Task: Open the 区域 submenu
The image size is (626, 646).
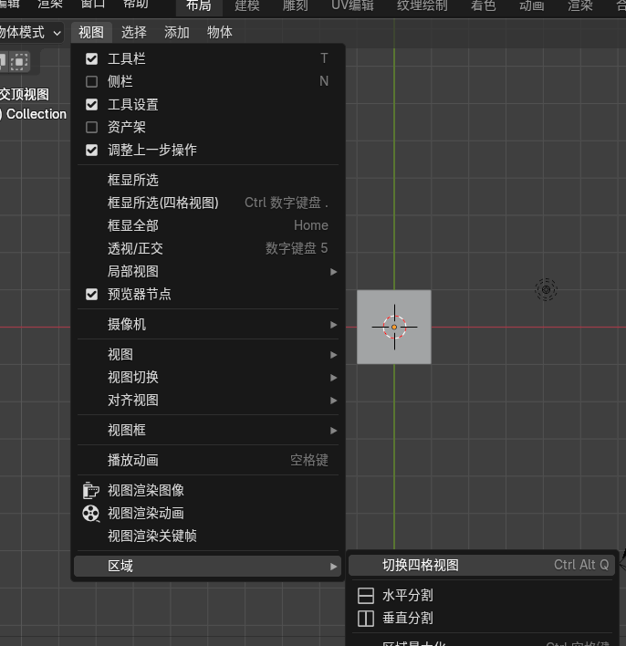Action: (208, 566)
